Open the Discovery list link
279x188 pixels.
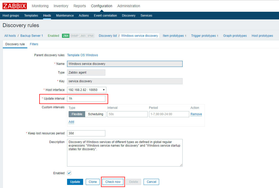pos(108,36)
